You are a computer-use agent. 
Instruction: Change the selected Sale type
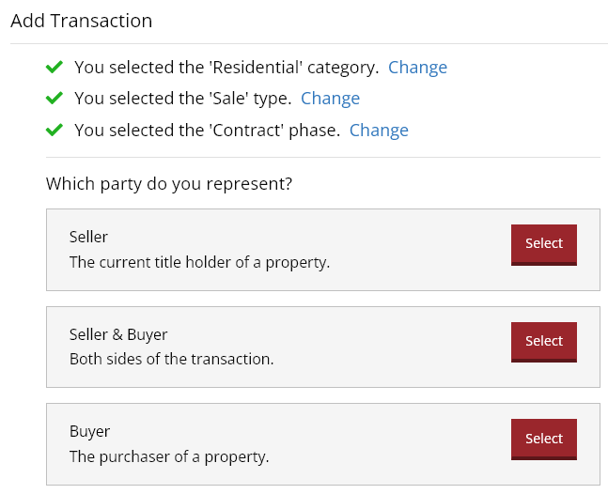tap(330, 99)
